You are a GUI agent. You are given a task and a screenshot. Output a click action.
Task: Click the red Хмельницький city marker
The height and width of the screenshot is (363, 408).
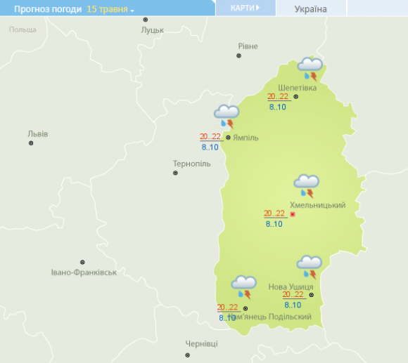(x=293, y=214)
